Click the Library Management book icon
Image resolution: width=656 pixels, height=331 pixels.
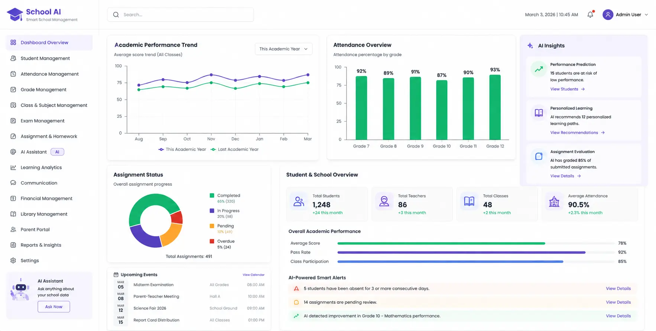click(x=13, y=214)
